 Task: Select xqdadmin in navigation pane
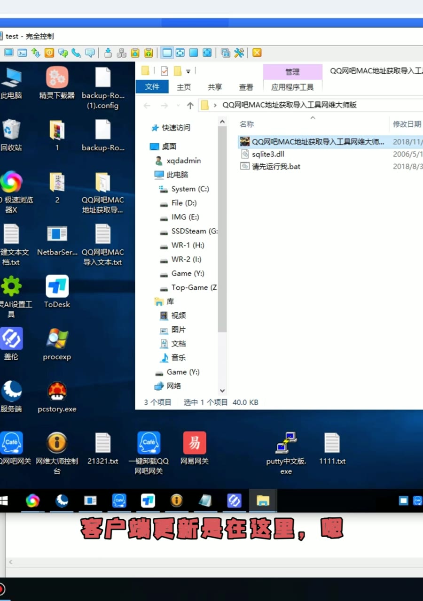coord(183,161)
